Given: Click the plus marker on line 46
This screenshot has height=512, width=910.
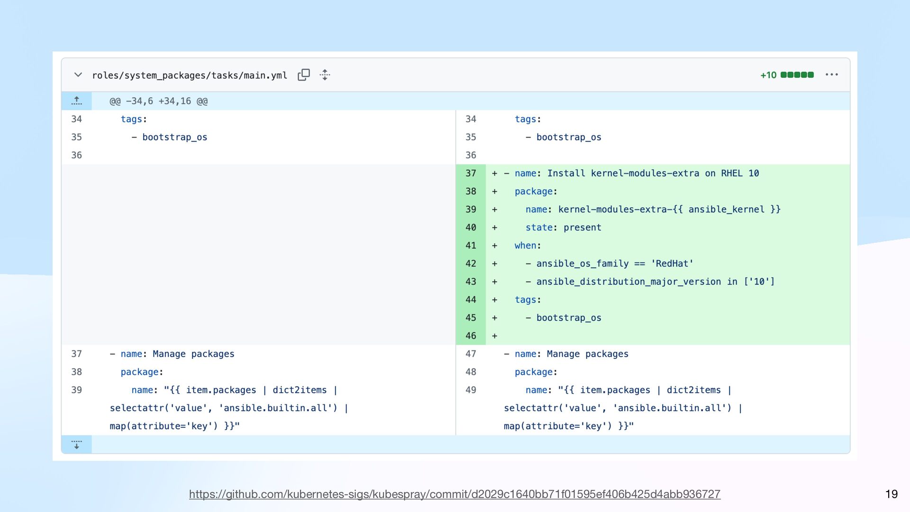Looking at the screenshot, I should click(x=494, y=336).
